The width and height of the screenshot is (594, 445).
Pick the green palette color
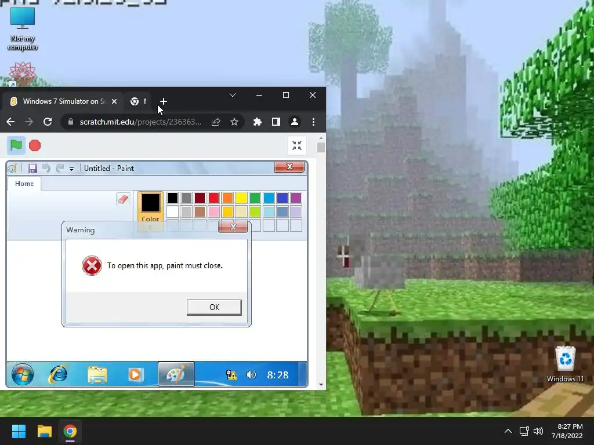[x=255, y=198]
